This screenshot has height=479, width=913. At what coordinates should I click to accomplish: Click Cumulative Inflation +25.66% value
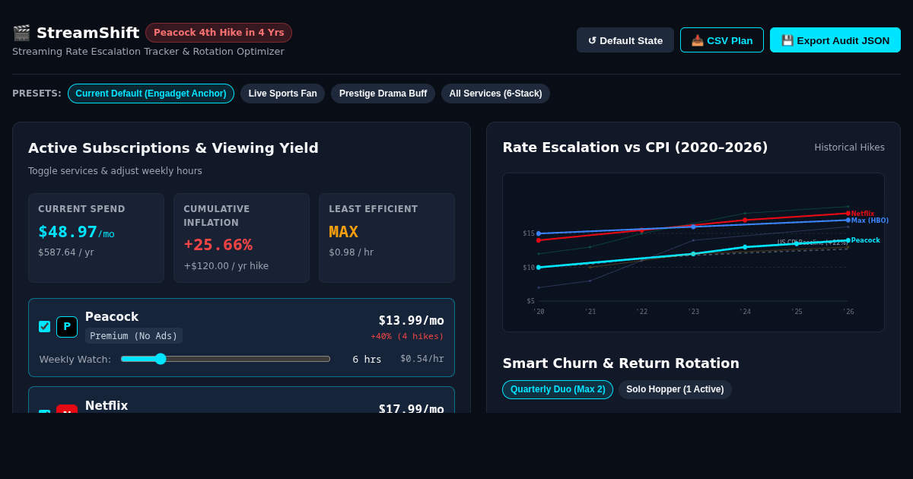tap(218, 245)
